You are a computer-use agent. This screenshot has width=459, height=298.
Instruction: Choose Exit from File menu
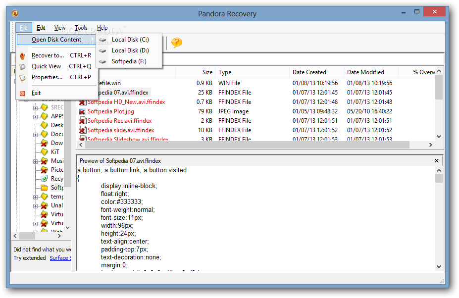[x=56, y=93]
